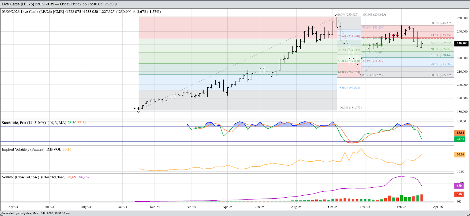470x216 pixels.
Task: Click the purple 85K open interest tag
Action: point(459,186)
